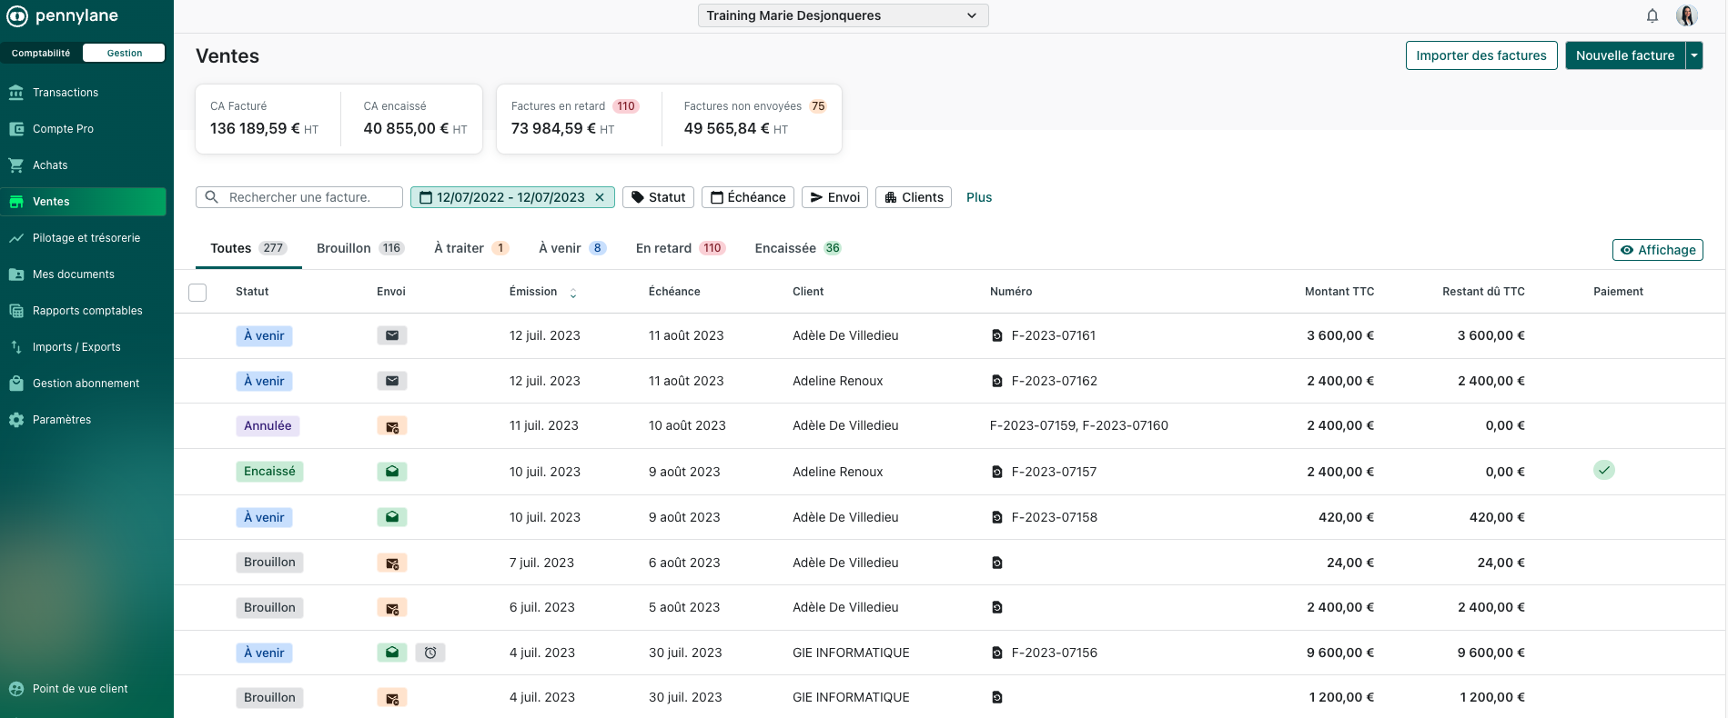Image resolution: width=1728 pixels, height=718 pixels.
Task: Click the Imports / Exports arrows icon
Action: pyautogui.click(x=16, y=347)
